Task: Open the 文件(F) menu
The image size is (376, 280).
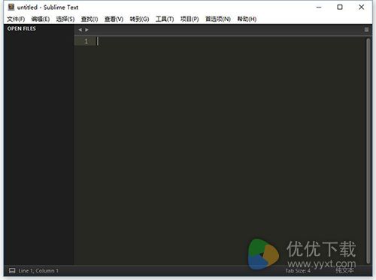Action: coord(16,19)
